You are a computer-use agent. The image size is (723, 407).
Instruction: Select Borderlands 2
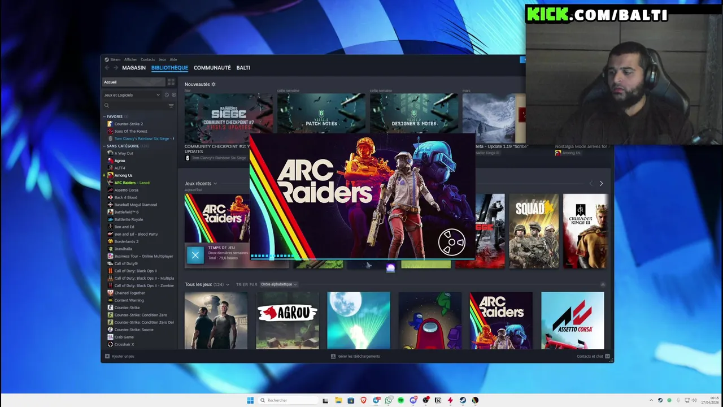[x=126, y=241]
